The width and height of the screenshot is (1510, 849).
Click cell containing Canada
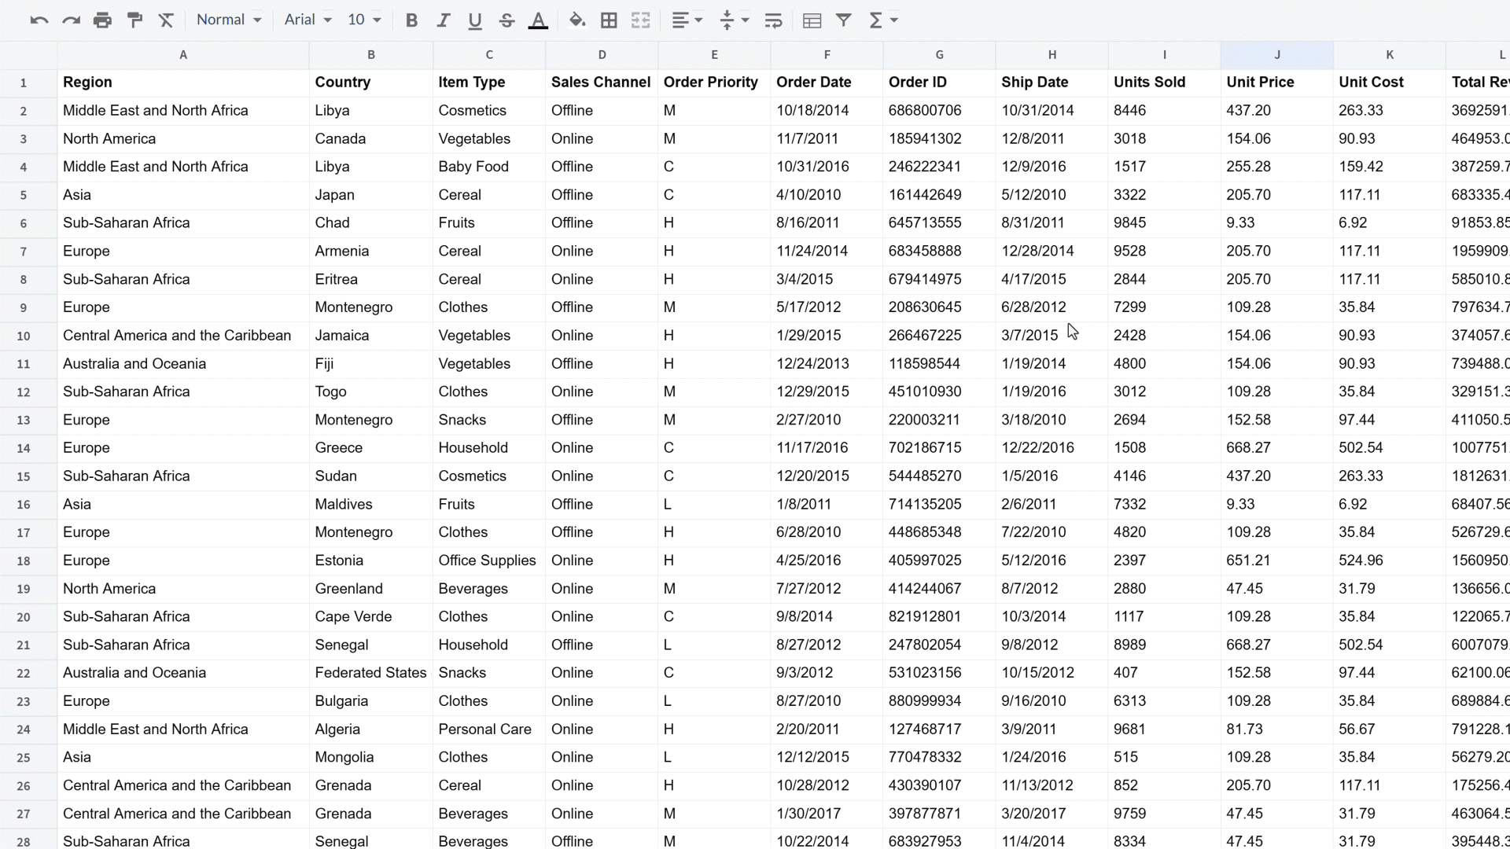pos(371,139)
